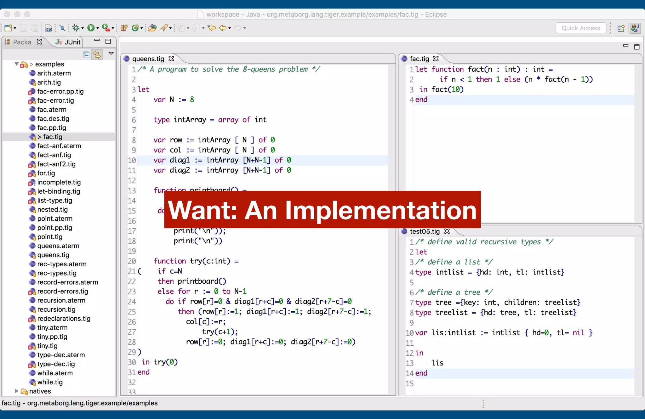Close the Package Explorer view tab
The image size is (645, 419).
[39, 42]
